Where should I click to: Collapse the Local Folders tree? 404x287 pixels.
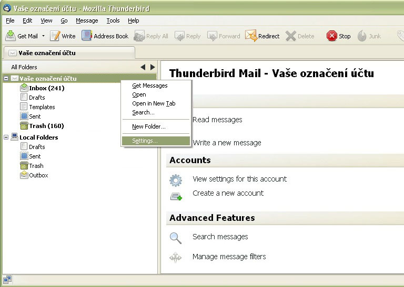6,137
